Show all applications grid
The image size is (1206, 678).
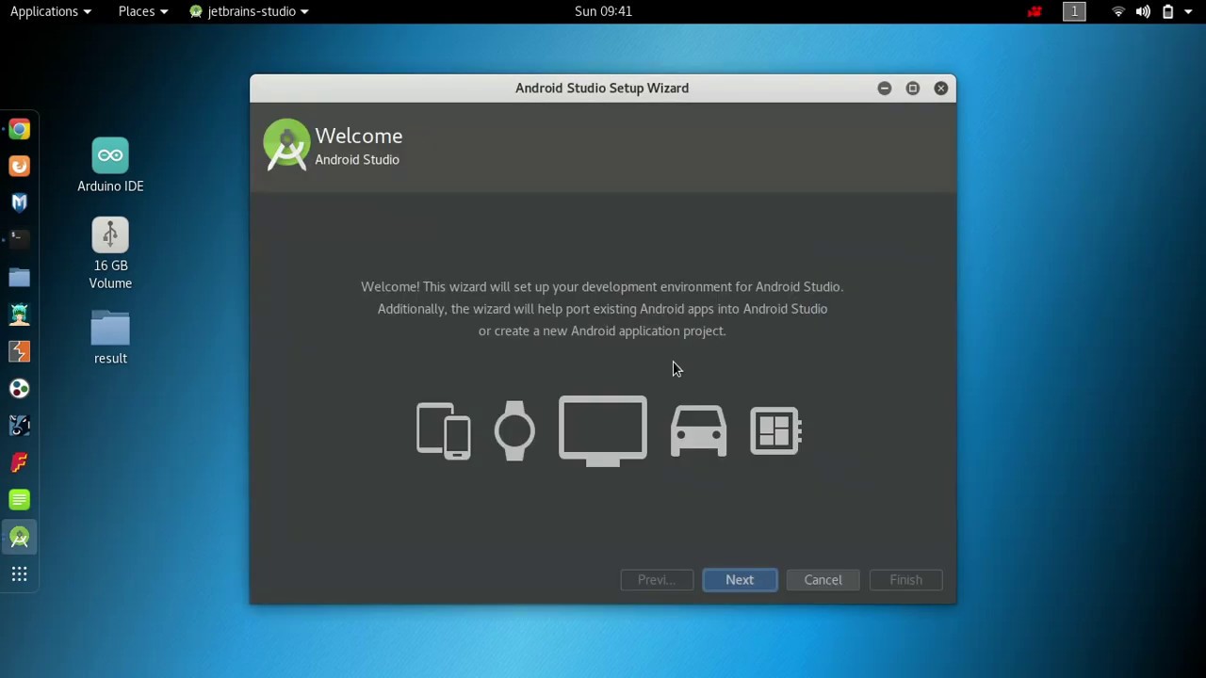[19, 574]
